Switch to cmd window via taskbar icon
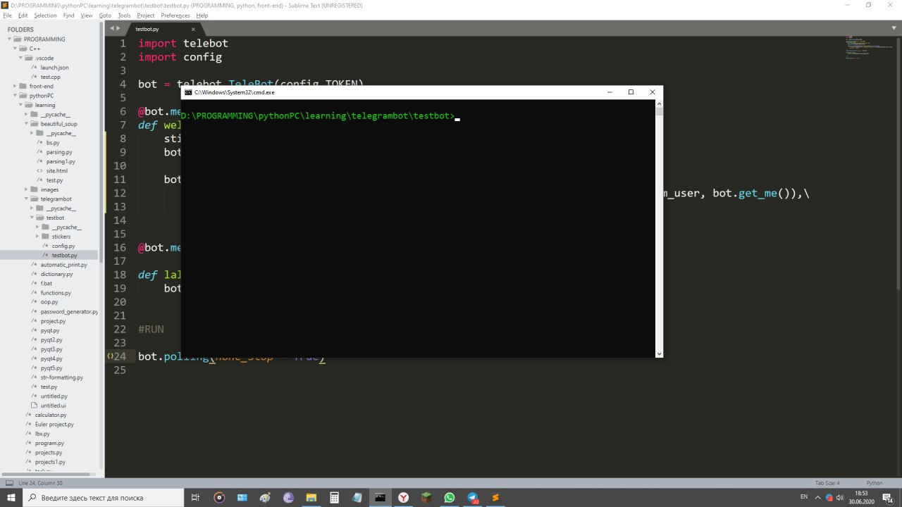The height and width of the screenshot is (507, 902). [380, 497]
